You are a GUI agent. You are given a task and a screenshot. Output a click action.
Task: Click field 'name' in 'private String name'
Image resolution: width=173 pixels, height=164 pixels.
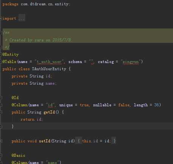[x=50, y=84]
